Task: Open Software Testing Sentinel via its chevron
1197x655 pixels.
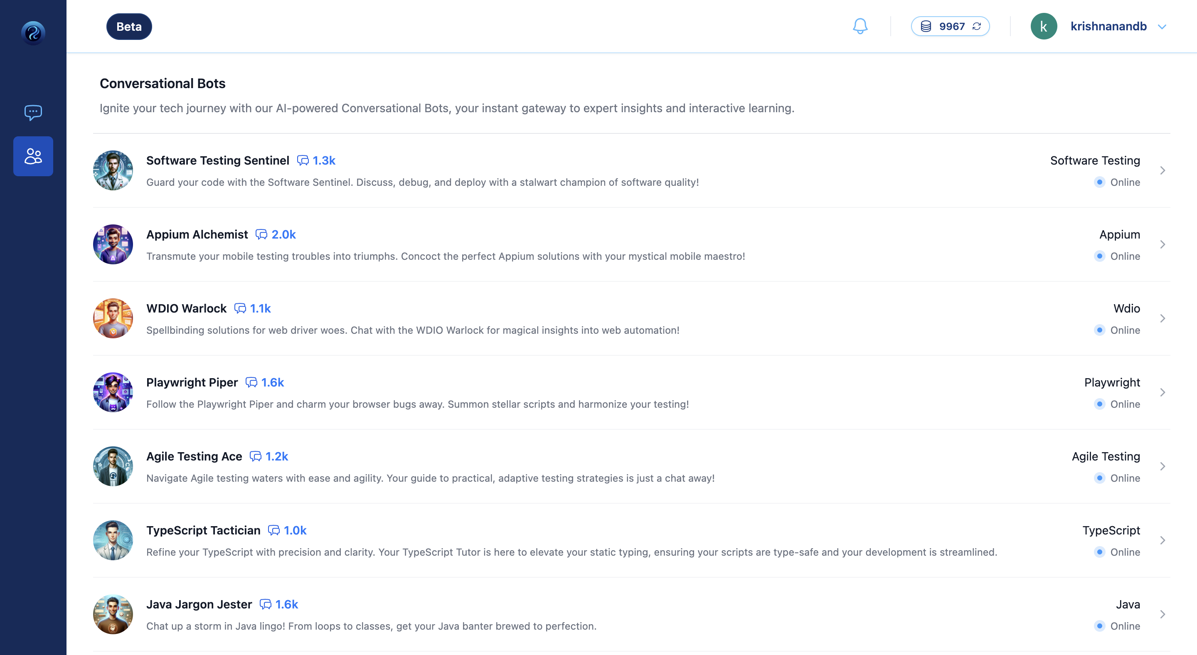Action: (1162, 170)
